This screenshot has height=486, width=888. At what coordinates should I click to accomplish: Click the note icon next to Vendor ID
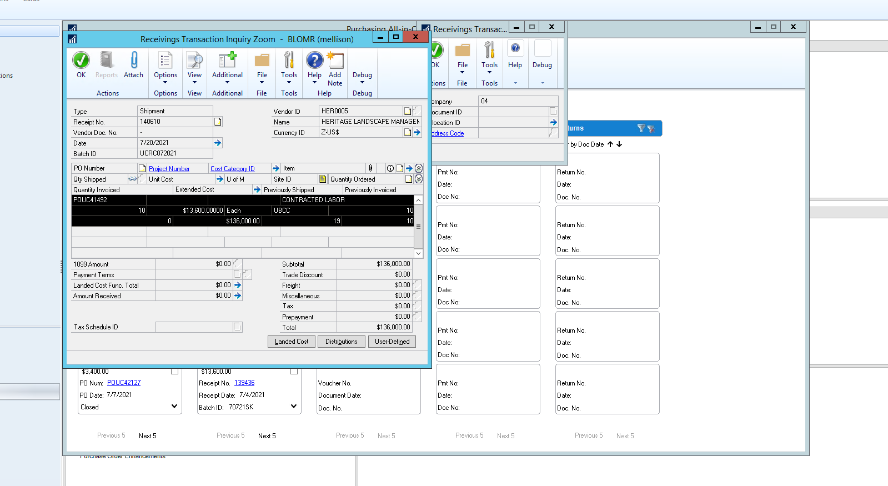(408, 111)
